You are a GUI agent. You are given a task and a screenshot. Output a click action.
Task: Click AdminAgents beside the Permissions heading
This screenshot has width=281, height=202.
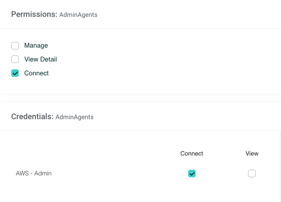78,15
